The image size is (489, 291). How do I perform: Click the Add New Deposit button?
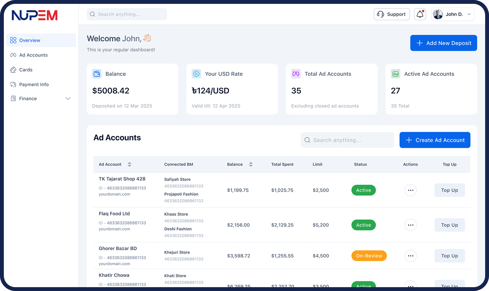point(443,43)
